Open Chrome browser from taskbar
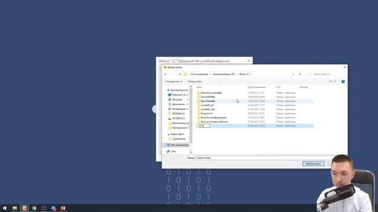 [x=34, y=208]
